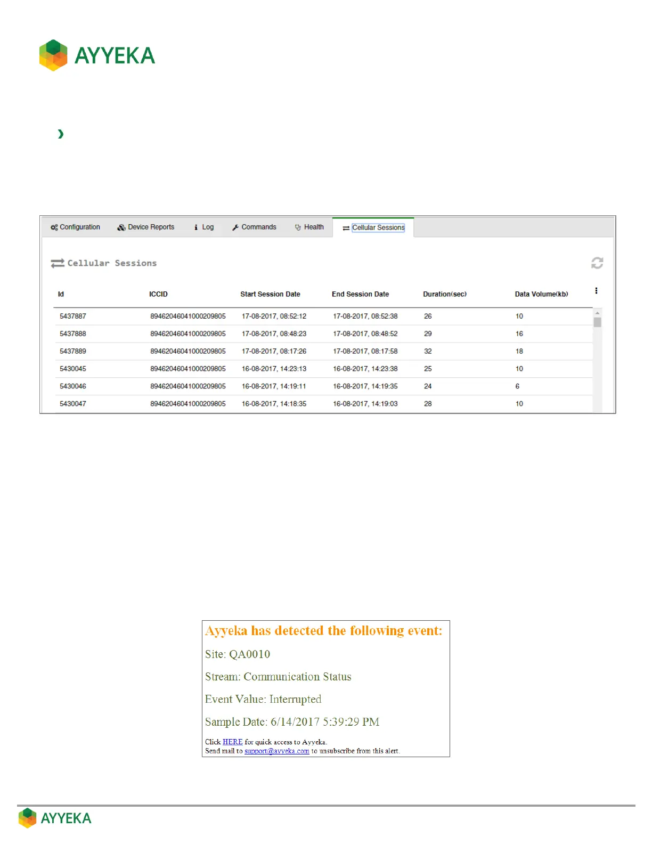Click start date 17-08-2017, 08:52:12
This screenshot has height=844, width=652.
click(x=274, y=316)
